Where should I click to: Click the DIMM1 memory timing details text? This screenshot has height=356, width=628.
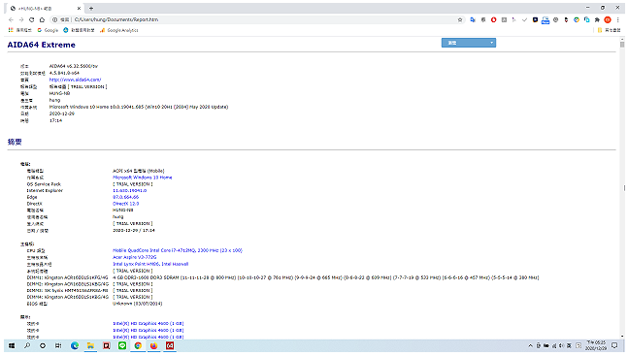[x=325, y=277]
